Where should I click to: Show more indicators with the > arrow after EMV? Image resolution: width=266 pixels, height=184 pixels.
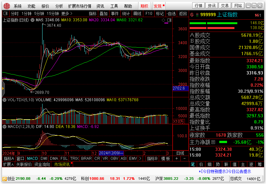tap(140, 159)
